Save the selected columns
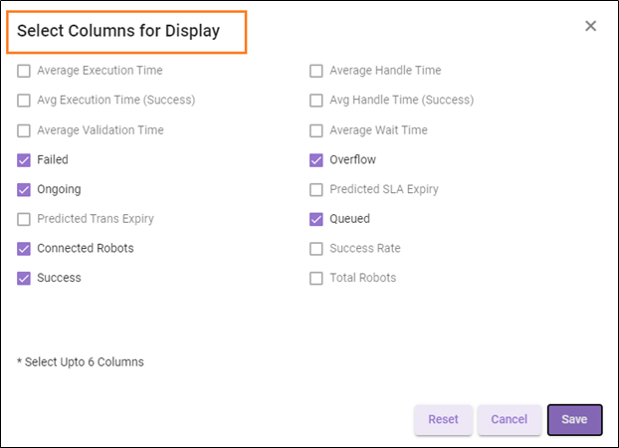 (574, 419)
